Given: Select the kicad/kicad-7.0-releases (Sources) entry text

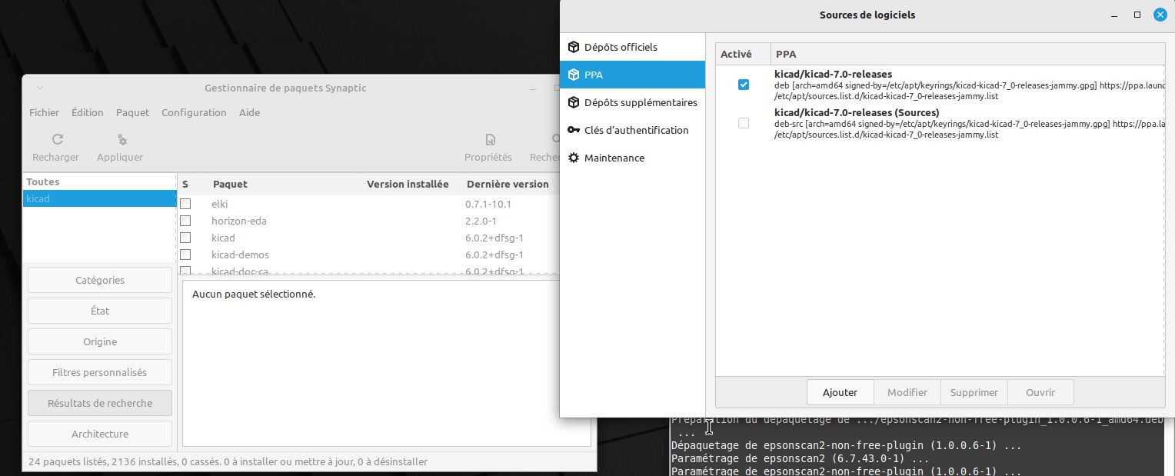Looking at the screenshot, I should point(857,112).
